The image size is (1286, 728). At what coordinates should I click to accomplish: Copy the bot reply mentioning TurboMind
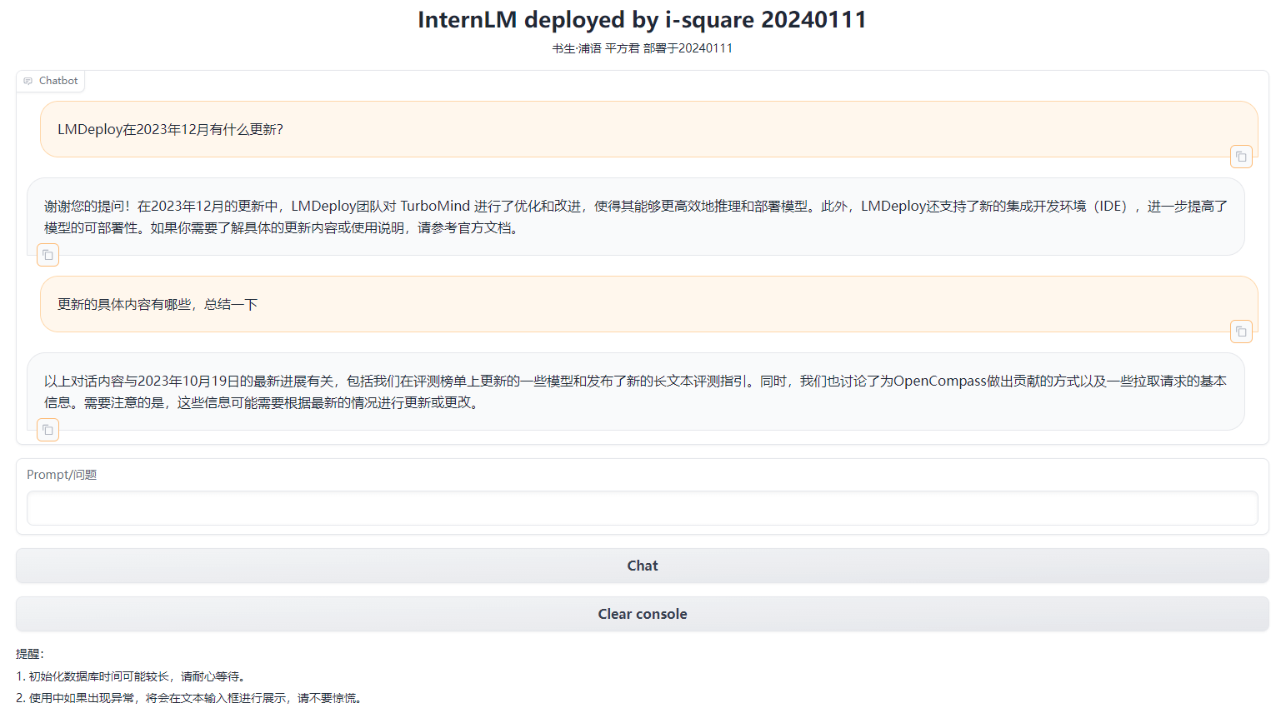click(x=48, y=255)
